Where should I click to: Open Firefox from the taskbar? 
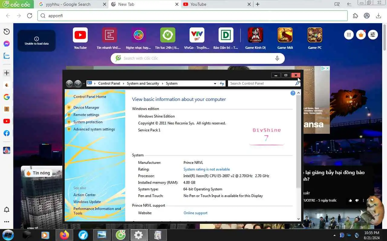pos(64,235)
